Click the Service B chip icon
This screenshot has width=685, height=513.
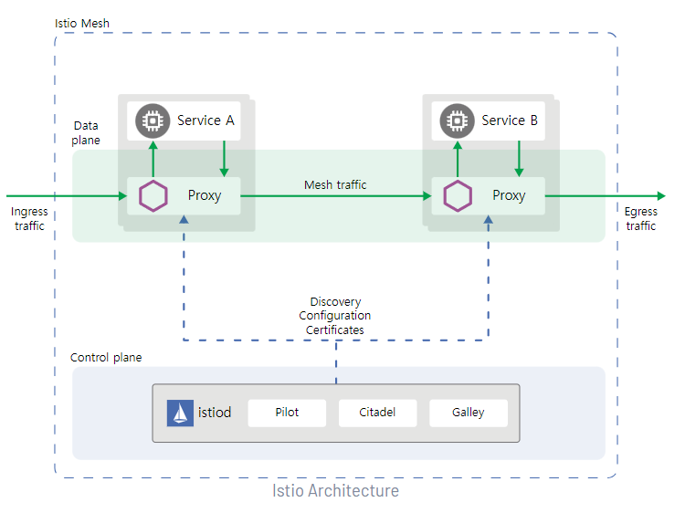[457, 120]
